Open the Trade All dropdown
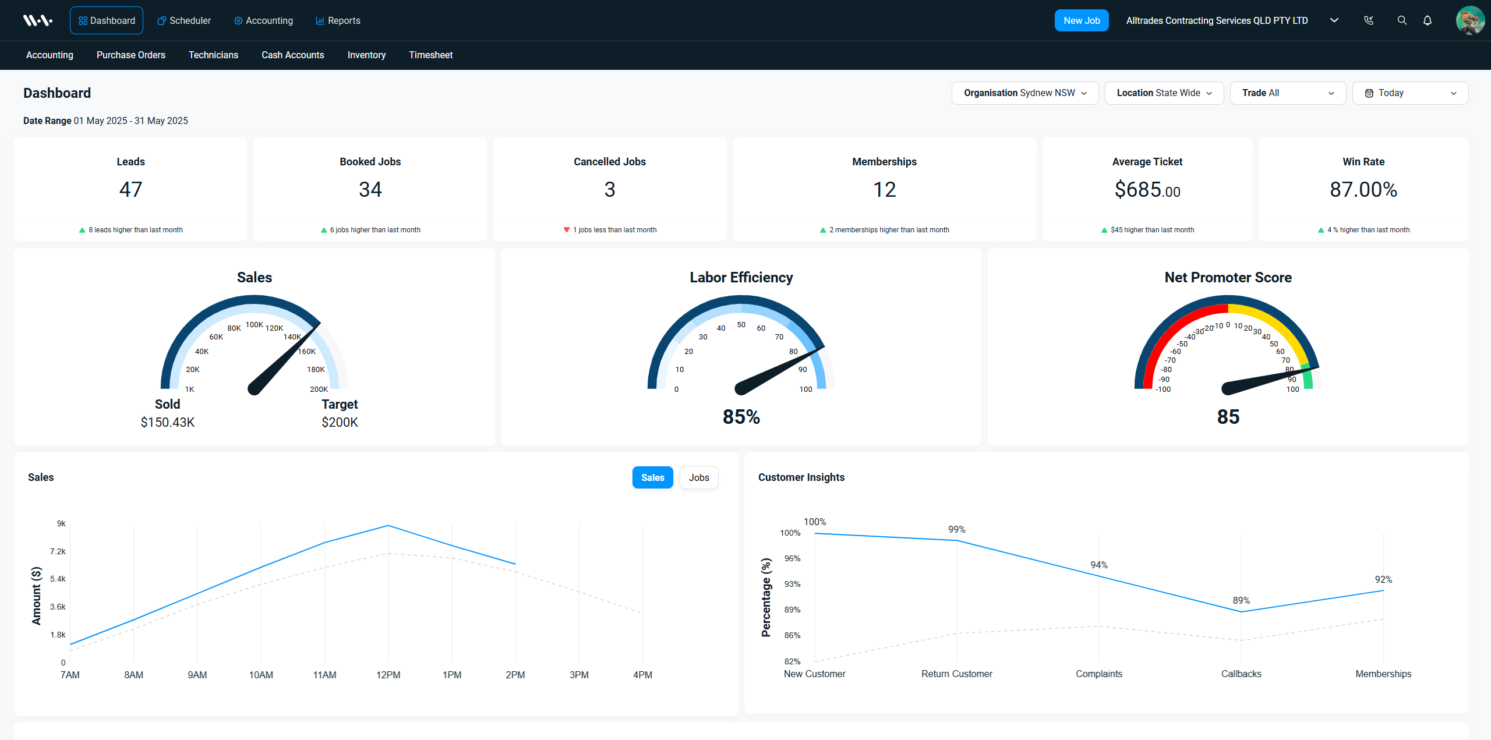Image resolution: width=1491 pixels, height=740 pixels. (x=1287, y=93)
